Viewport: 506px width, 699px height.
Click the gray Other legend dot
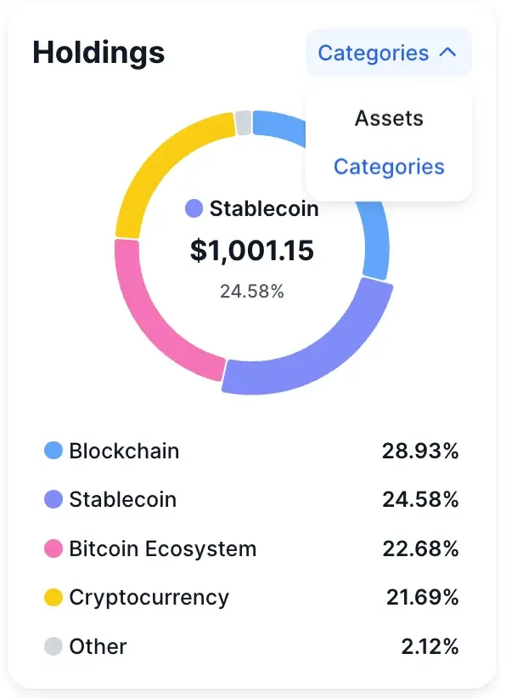[x=53, y=646]
